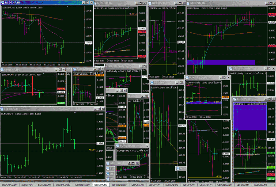
Task: Click the 1.4846 price label in EURUSD,H1
Action: (x=100, y=144)
